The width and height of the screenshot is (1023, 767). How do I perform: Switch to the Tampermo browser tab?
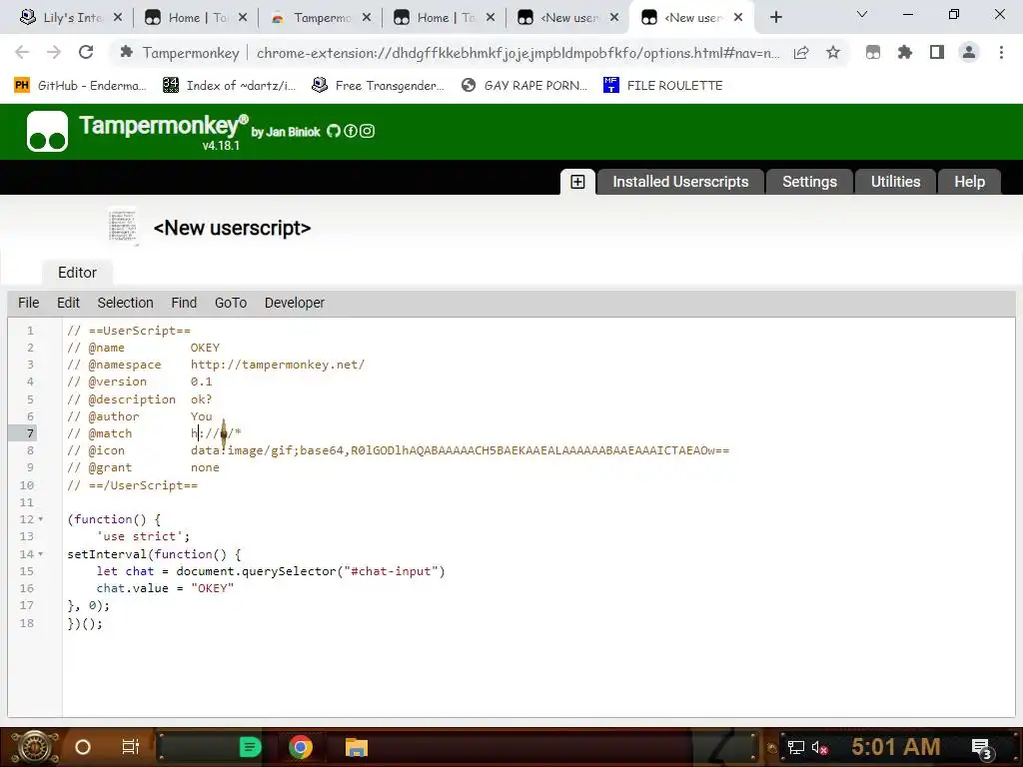click(320, 18)
